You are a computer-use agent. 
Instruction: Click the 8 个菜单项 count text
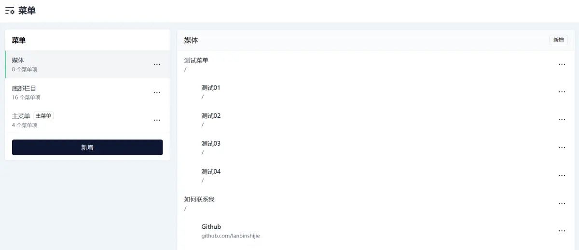pos(25,69)
